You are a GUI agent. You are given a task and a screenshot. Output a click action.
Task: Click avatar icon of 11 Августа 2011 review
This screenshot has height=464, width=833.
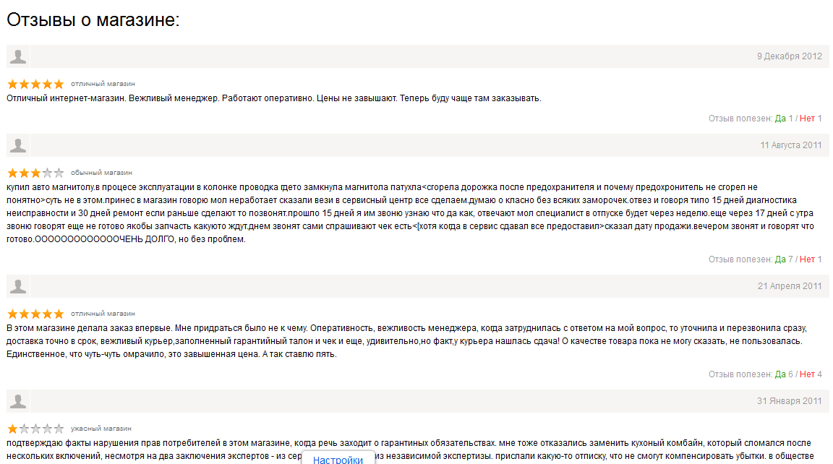click(18, 145)
